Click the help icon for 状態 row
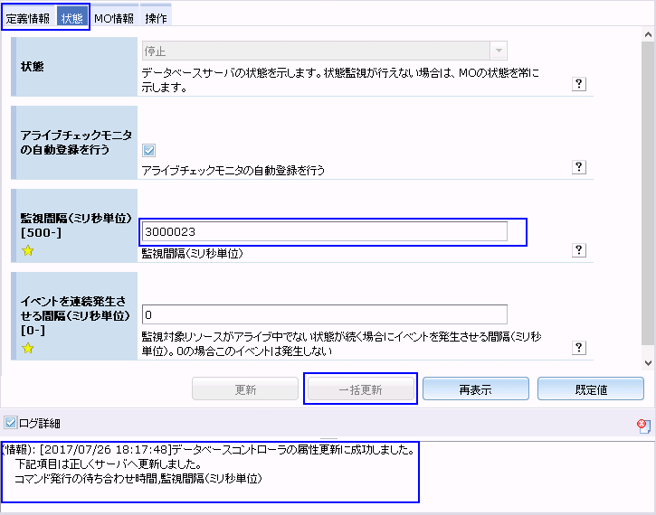The width and height of the screenshot is (656, 515). pyautogui.click(x=580, y=83)
